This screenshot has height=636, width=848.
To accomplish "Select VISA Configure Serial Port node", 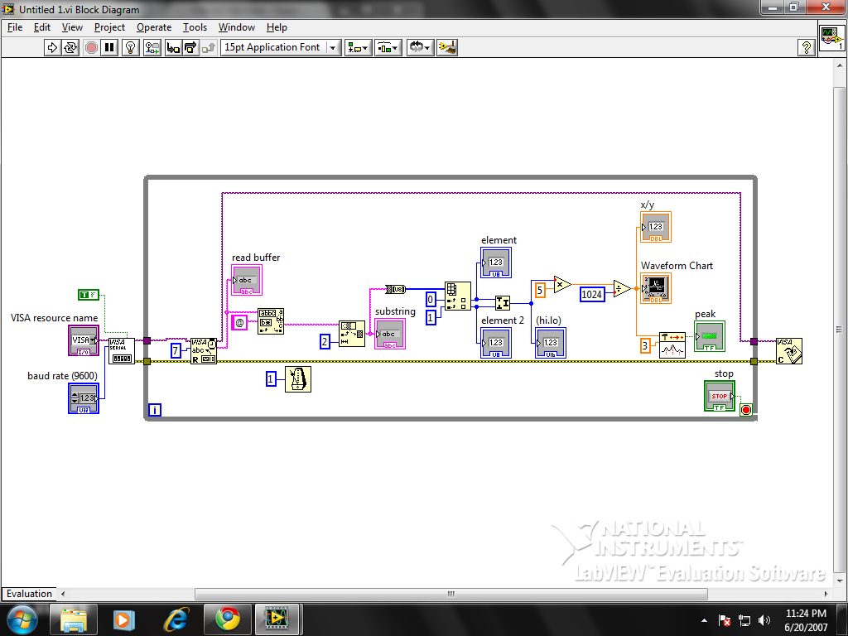I will tap(121, 351).
